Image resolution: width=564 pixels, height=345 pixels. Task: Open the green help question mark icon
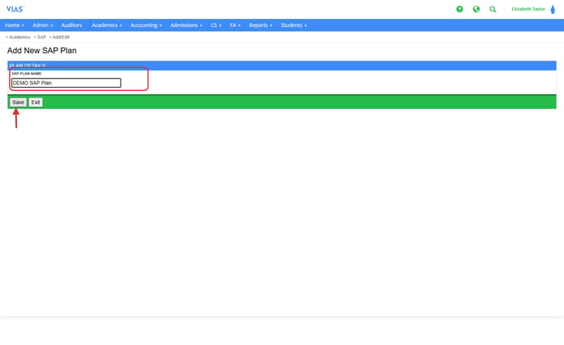coord(460,9)
